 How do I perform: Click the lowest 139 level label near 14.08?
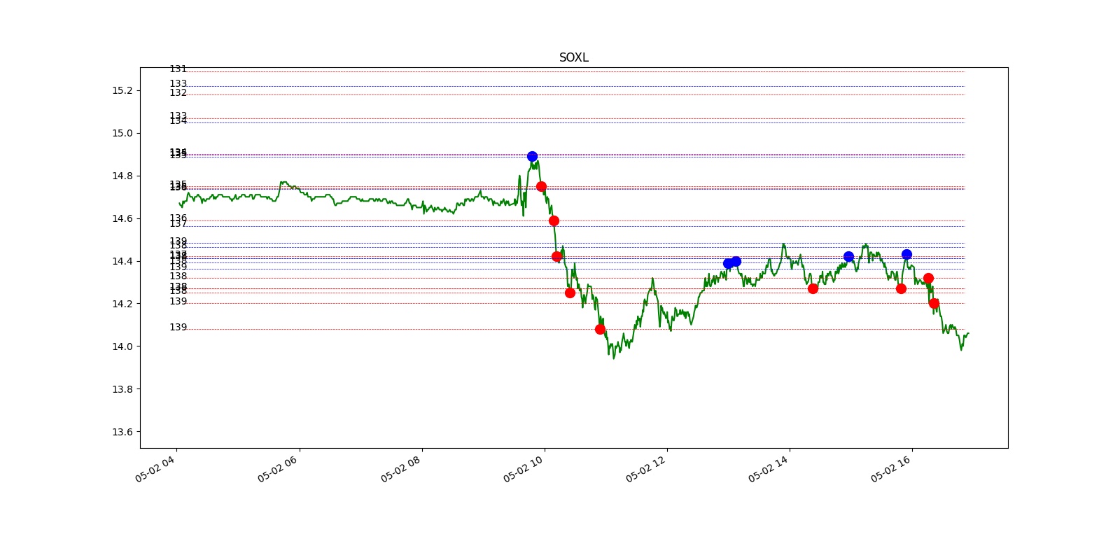(x=178, y=328)
